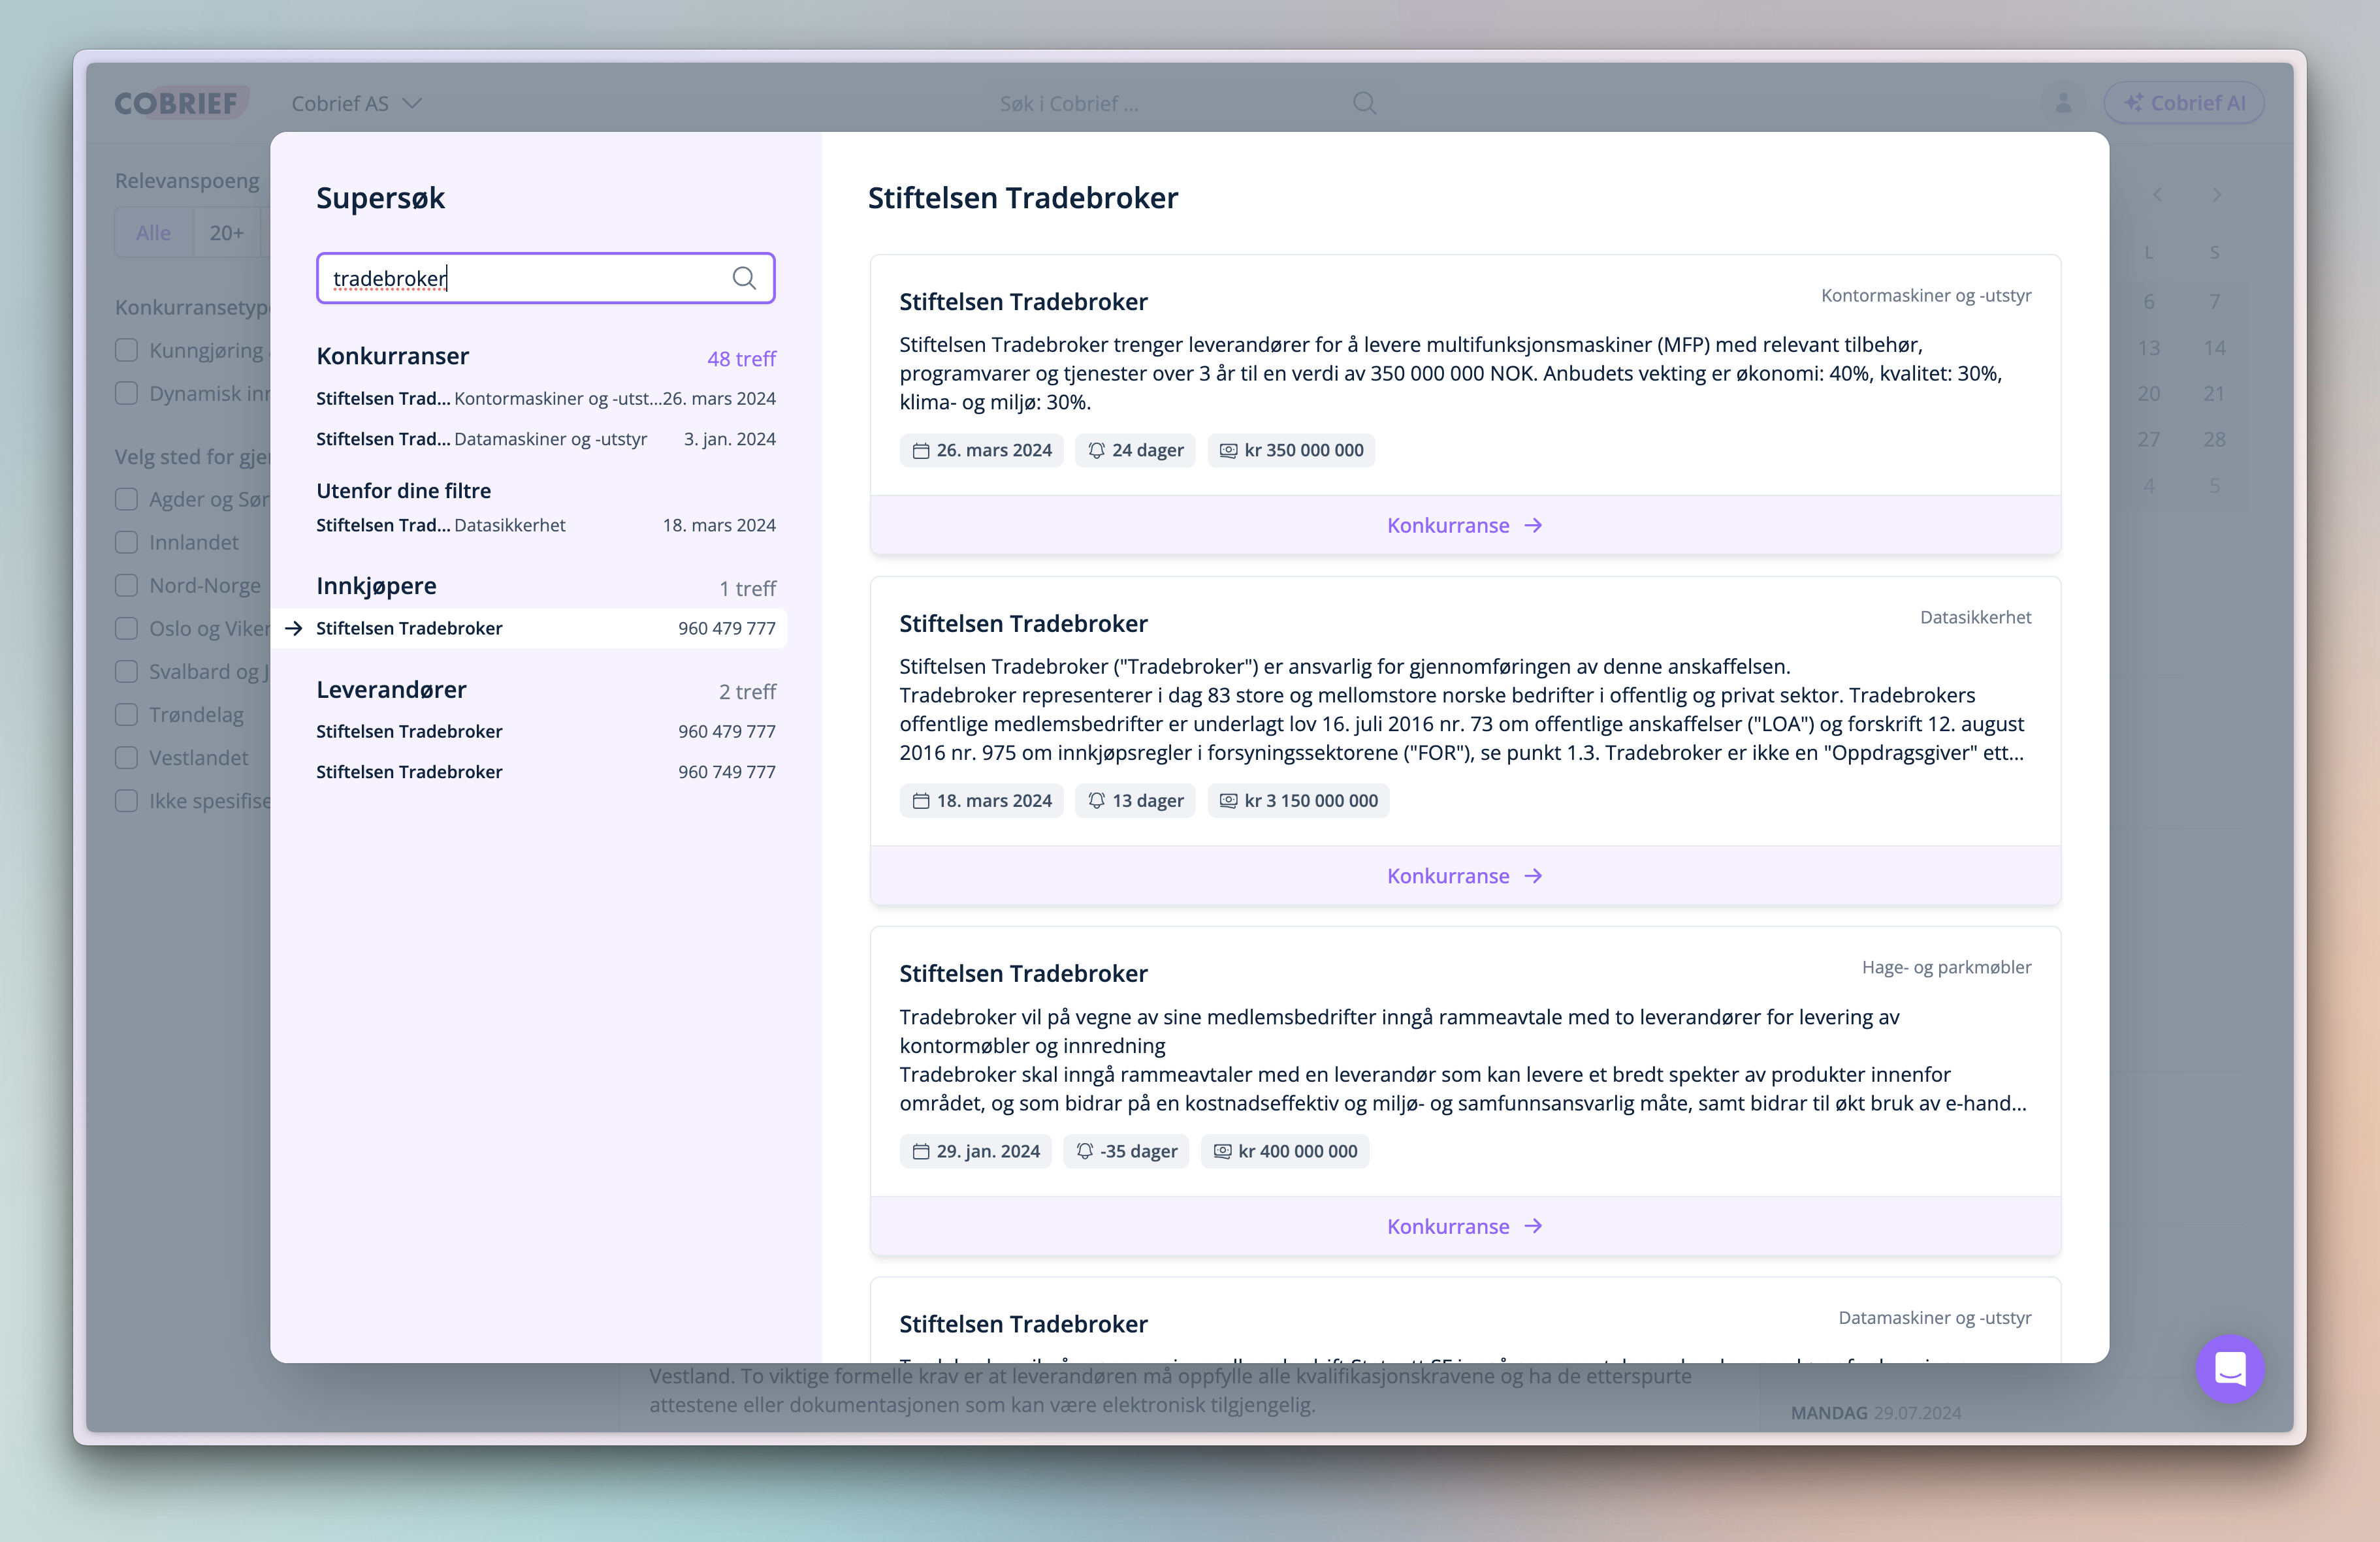
Task: Click the top bar search magnifier icon
Action: 1364,103
